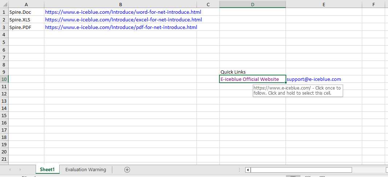This screenshot has width=388, height=177.
Task: Click the next sheet navigation arrow
Action: click(20, 170)
